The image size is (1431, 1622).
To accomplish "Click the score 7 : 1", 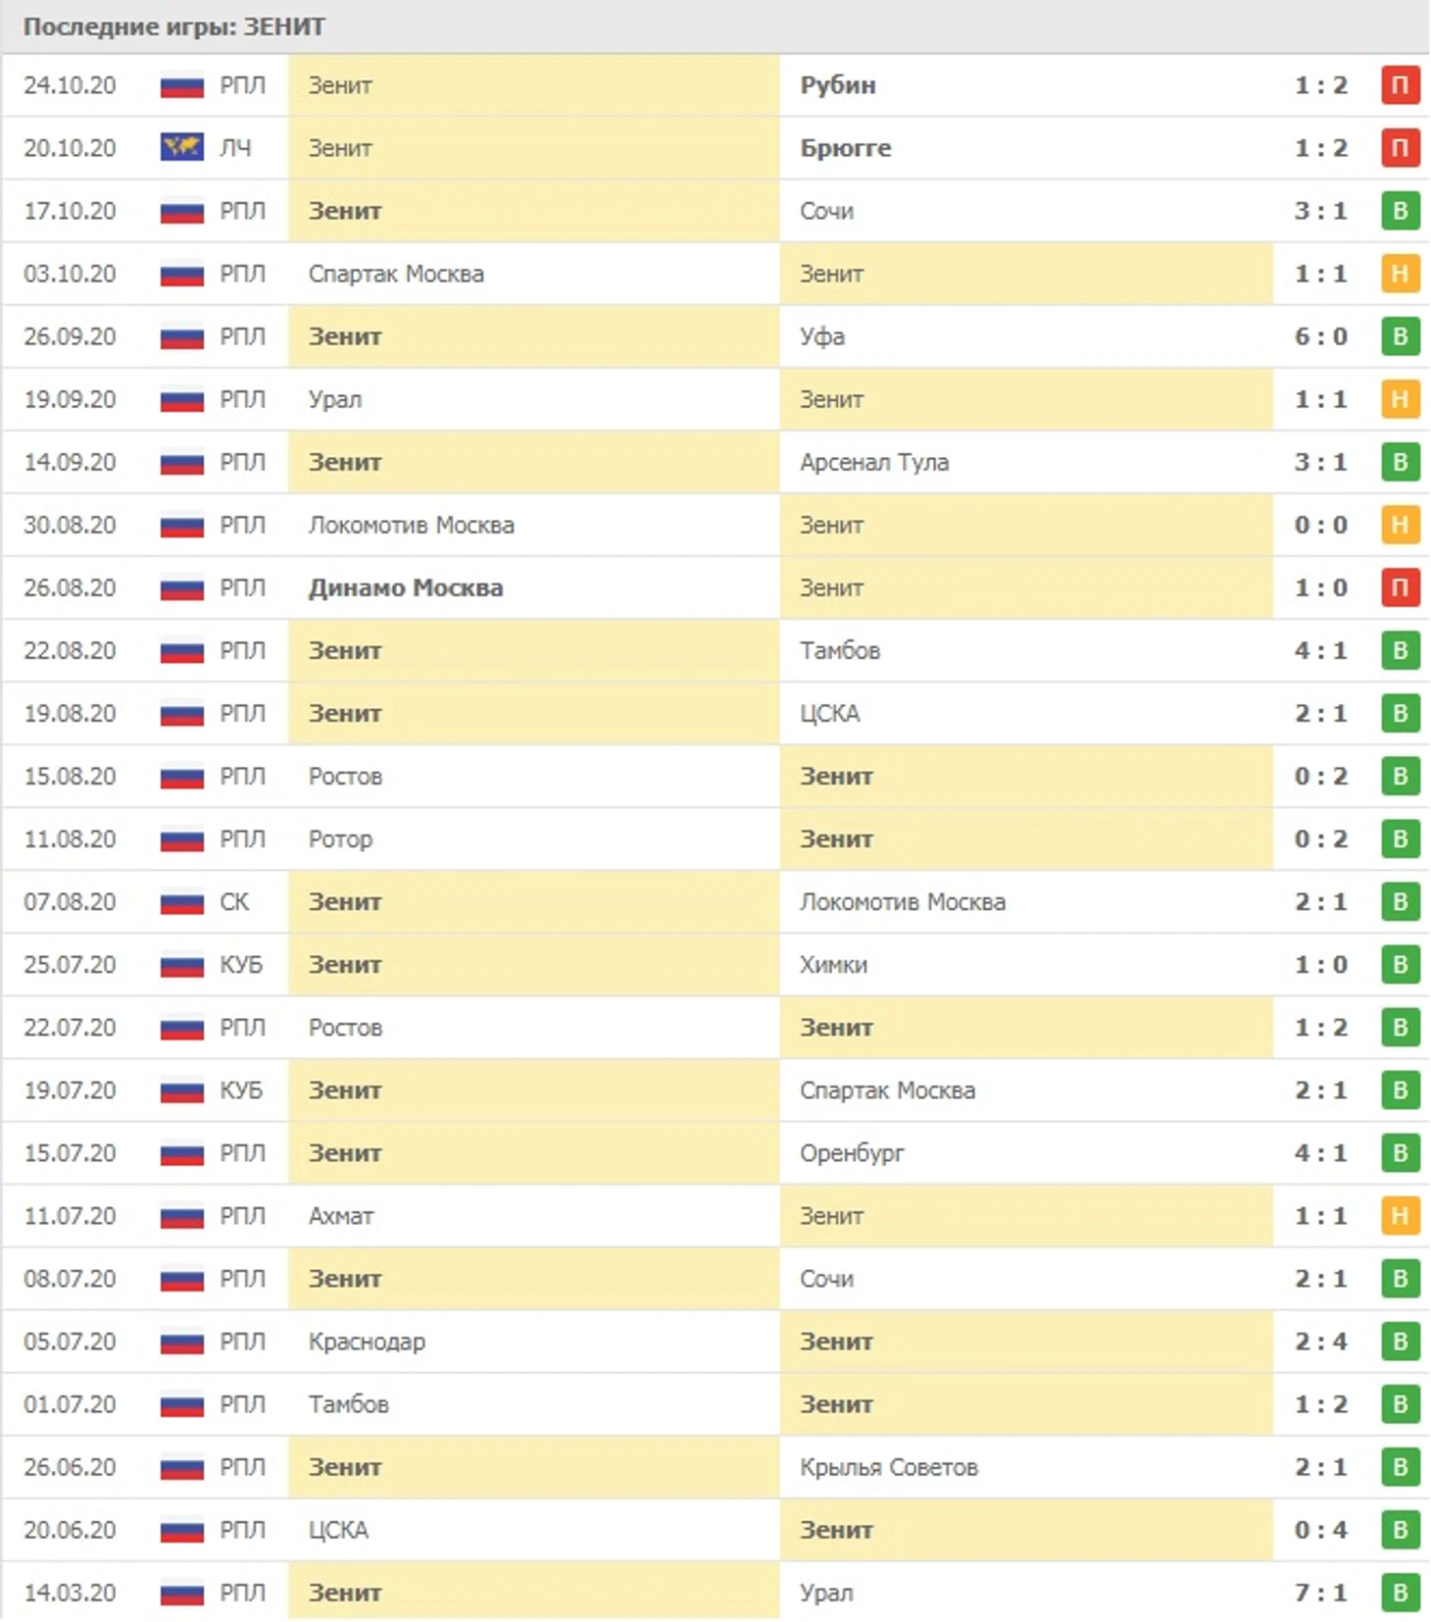I will (x=1320, y=1592).
